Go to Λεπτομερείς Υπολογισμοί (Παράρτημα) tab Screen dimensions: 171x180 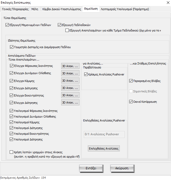click(x=125, y=9)
